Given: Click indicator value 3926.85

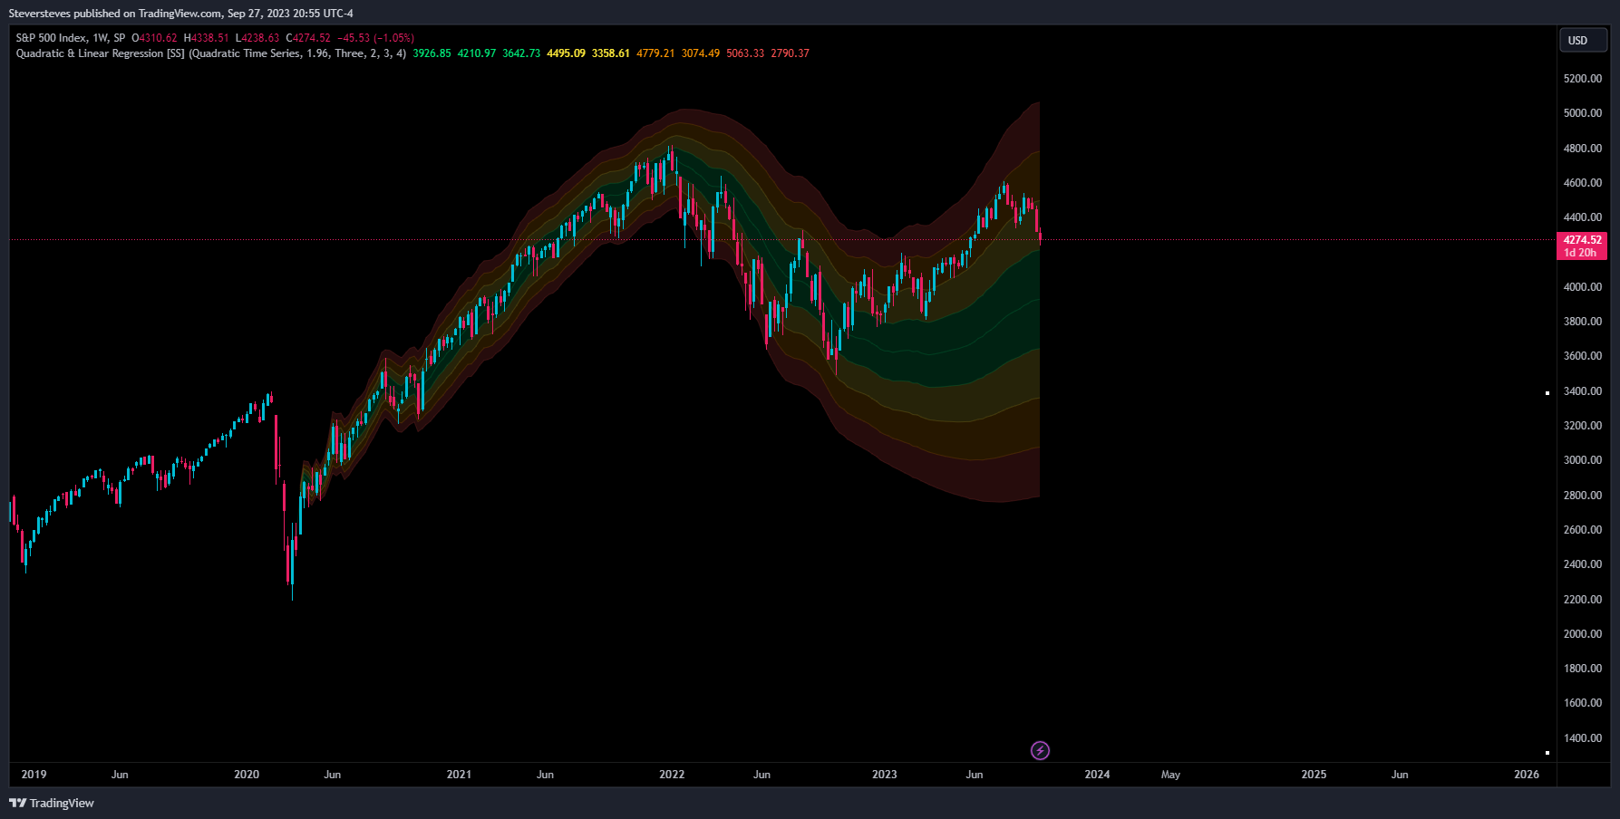Looking at the screenshot, I should pyautogui.click(x=432, y=53).
